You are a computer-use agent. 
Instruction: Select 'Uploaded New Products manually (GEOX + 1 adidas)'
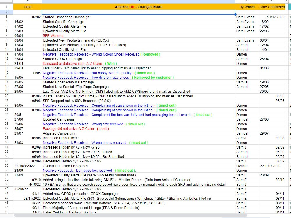tap(139, 45)
